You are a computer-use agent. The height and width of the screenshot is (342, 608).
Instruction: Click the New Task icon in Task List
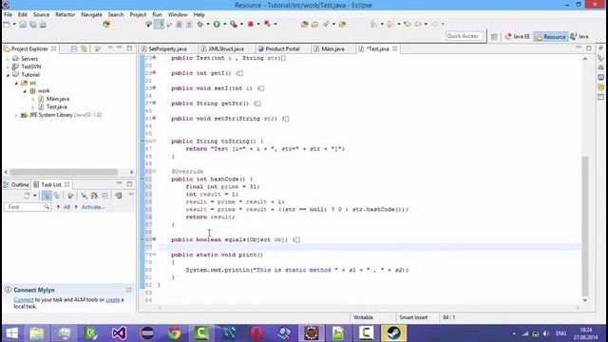(x=27, y=196)
